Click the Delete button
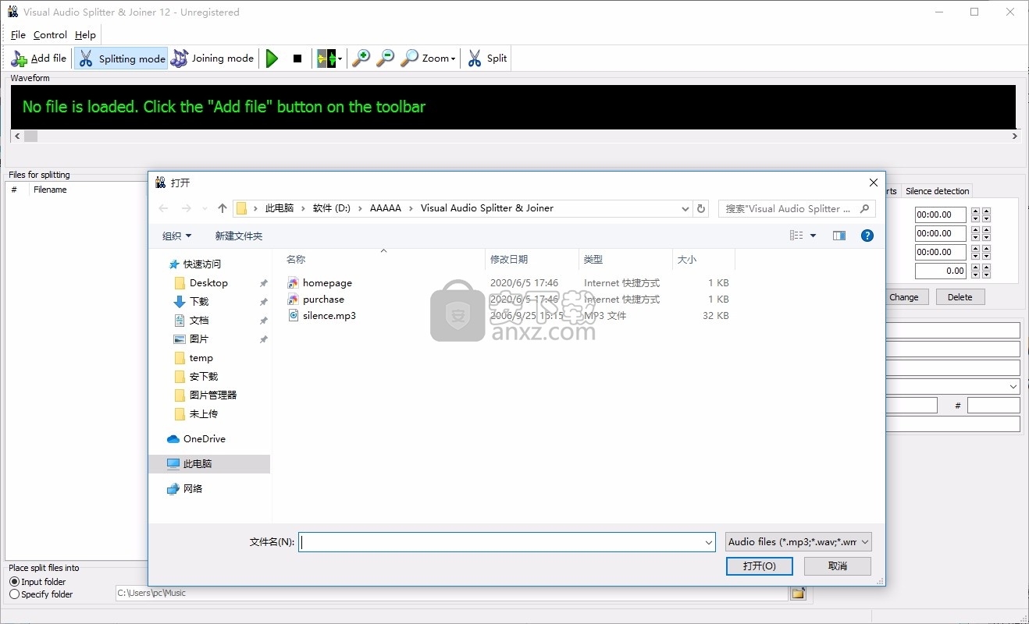 coord(960,297)
